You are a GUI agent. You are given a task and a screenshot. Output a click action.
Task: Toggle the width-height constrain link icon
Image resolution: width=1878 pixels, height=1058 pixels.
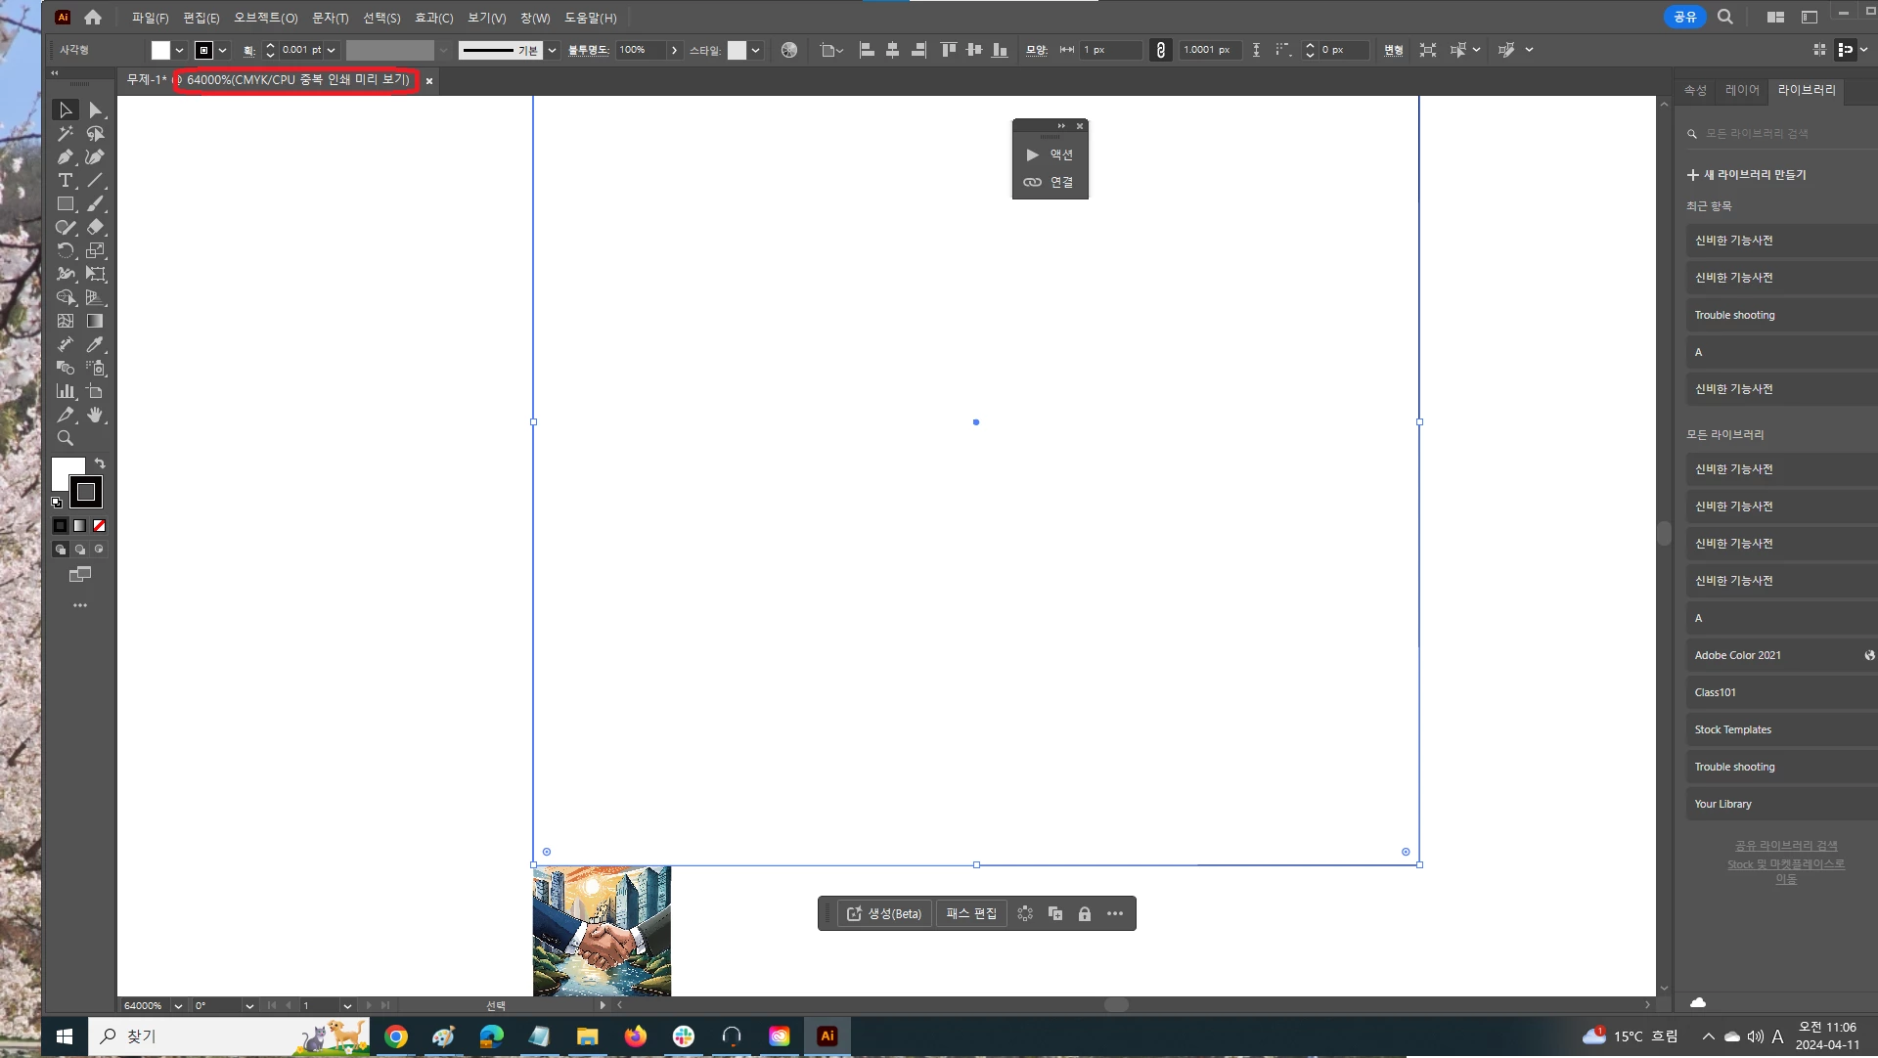(1160, 50)
